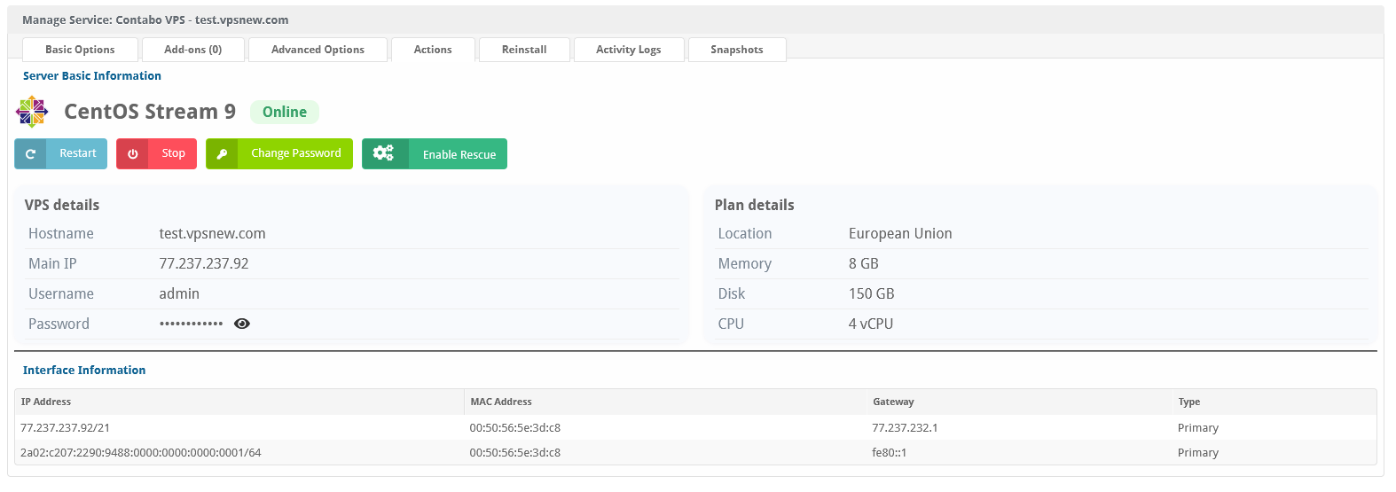Go to the Reinstall tab
1396x492 pixels.
tap(524, 50)
